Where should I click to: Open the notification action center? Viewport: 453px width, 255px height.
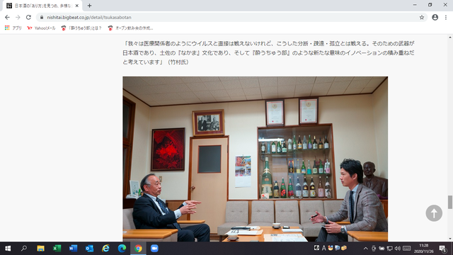click(x=442, y=249)
